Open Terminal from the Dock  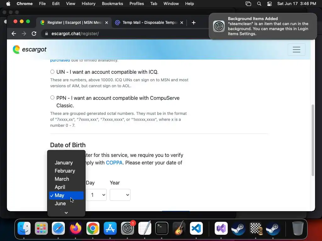point(162,228)
